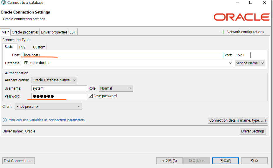
Task: Click the Oracle Connection Settings heading
Action: 25,12
